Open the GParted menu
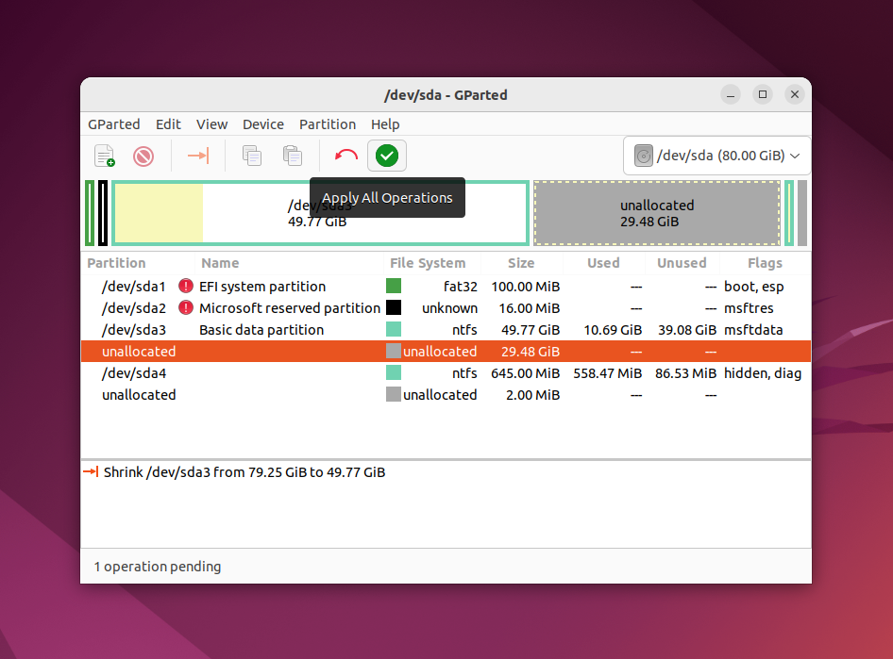 (x=114, y=124)
